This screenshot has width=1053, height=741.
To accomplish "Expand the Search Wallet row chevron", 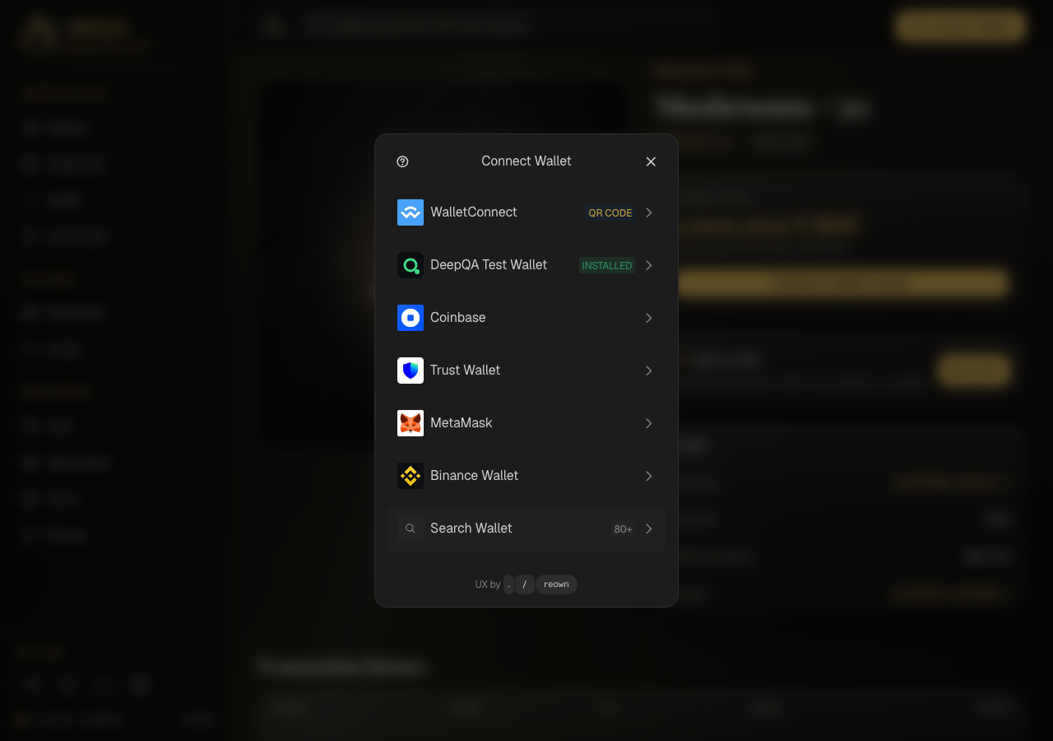I will (x=649, y=529).
